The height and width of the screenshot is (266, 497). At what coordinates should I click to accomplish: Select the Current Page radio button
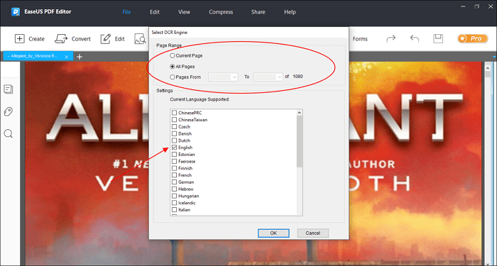[x=173, y=56]
